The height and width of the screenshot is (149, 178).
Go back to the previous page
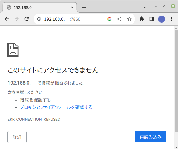[x=7, y=19]
